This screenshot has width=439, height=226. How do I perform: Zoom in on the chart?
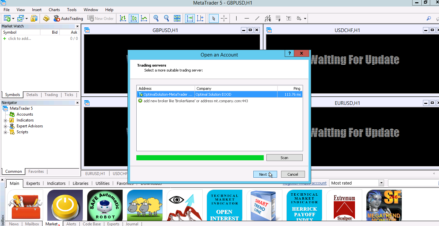156,19
